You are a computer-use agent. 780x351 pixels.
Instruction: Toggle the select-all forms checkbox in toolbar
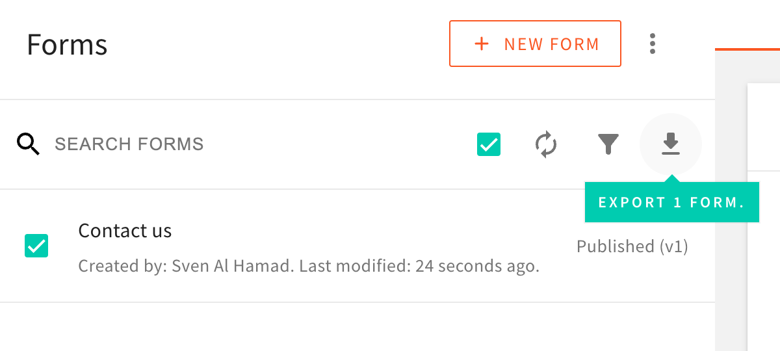pos(489,144)
